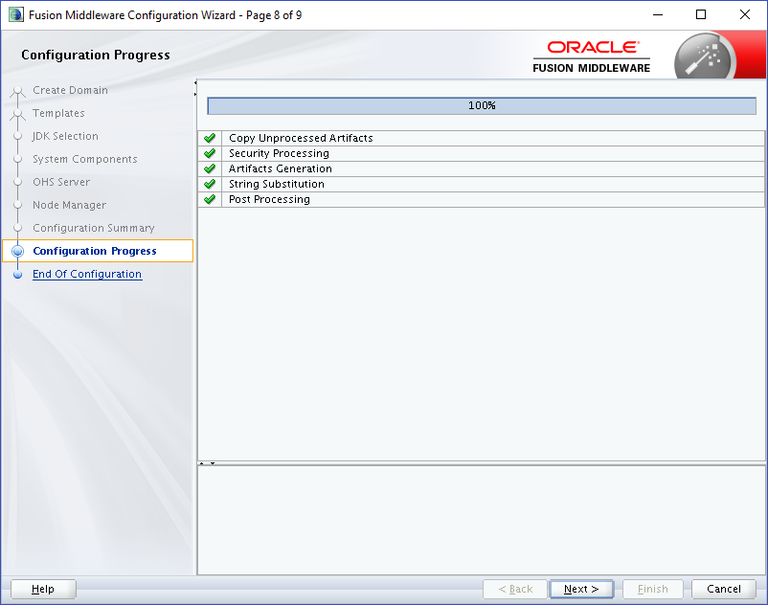Click the JDK Selection step bullet
Screen dimensions: 768x605
tap(17, 136)
